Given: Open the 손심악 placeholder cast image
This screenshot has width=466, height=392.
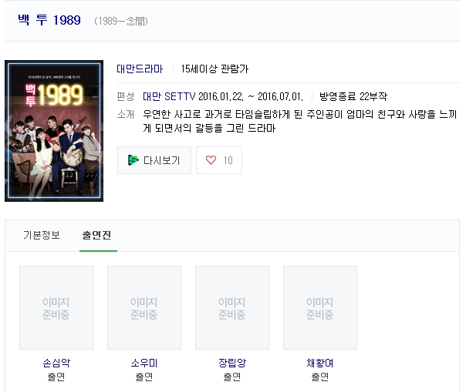Looking at the screenshot, I should coord(56,308).
